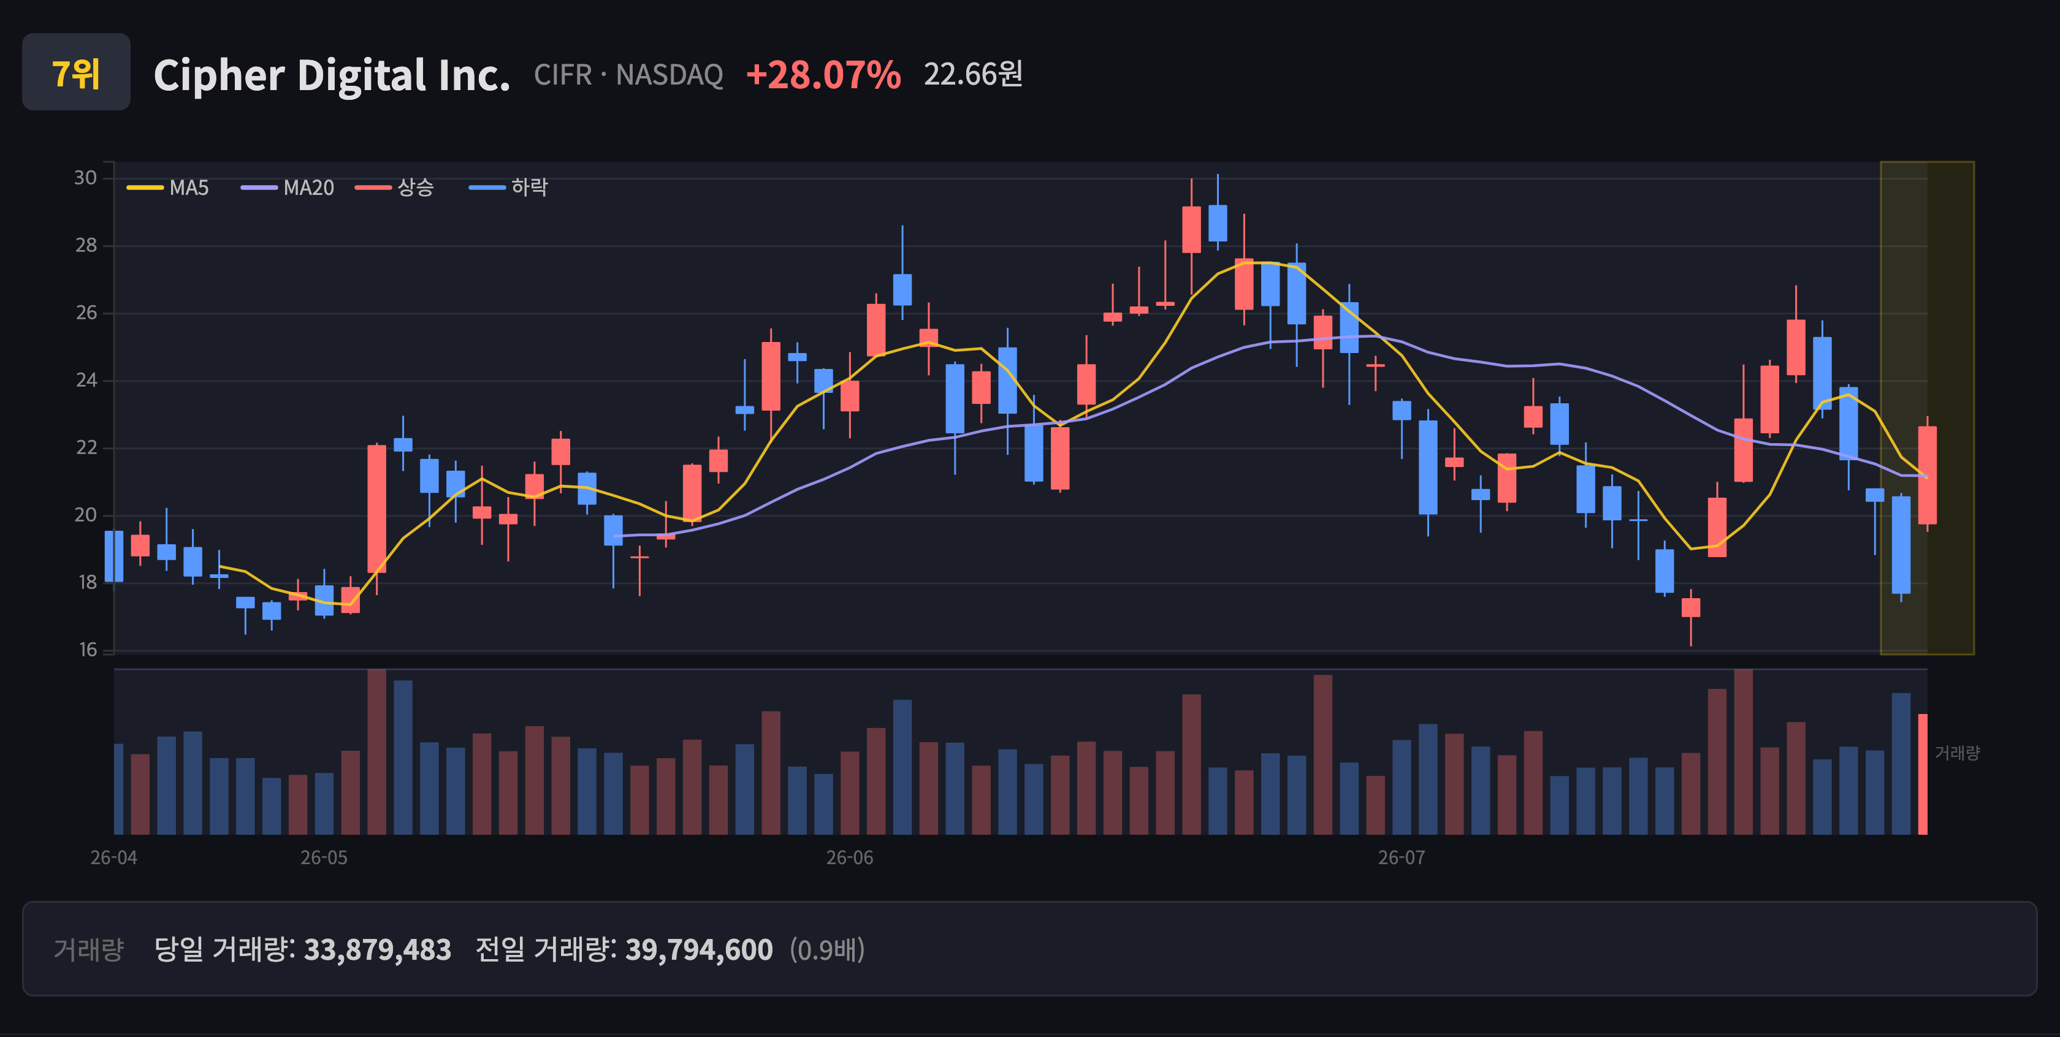The width and height of the screenshot is (2060, 1037).
Task: Click the 거래량 label beside volume bars
Action: click(x=1957, y=753)
